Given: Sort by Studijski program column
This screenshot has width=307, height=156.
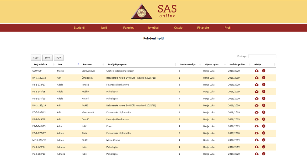Looking at the screenshot, I should click(117, 65).
